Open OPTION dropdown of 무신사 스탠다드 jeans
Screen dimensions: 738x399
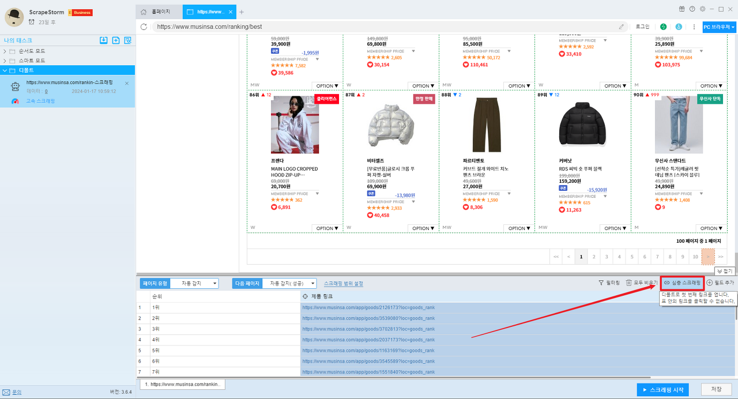tap(711, 228)
